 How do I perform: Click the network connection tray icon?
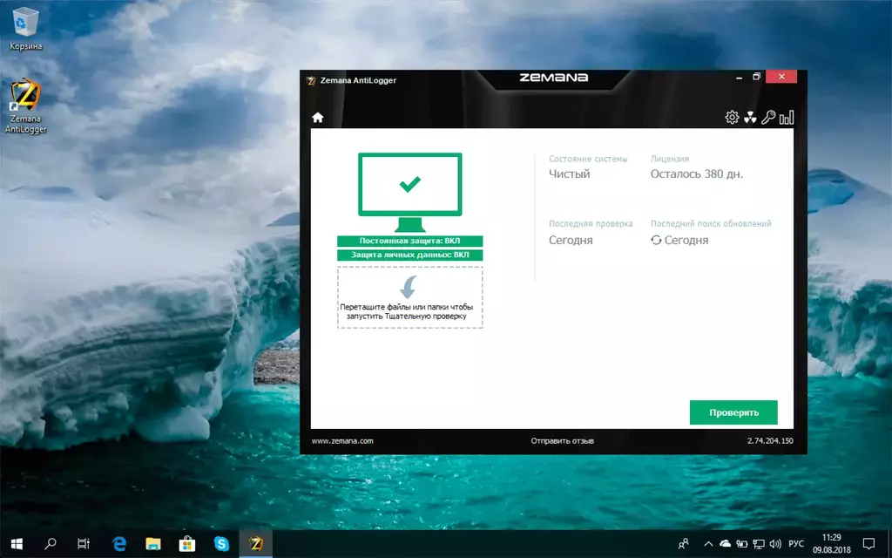pyautogui.click(x=759, y=544)
